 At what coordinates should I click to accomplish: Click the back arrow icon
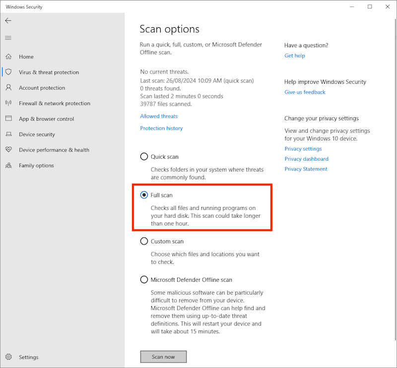tap(8, 21)
